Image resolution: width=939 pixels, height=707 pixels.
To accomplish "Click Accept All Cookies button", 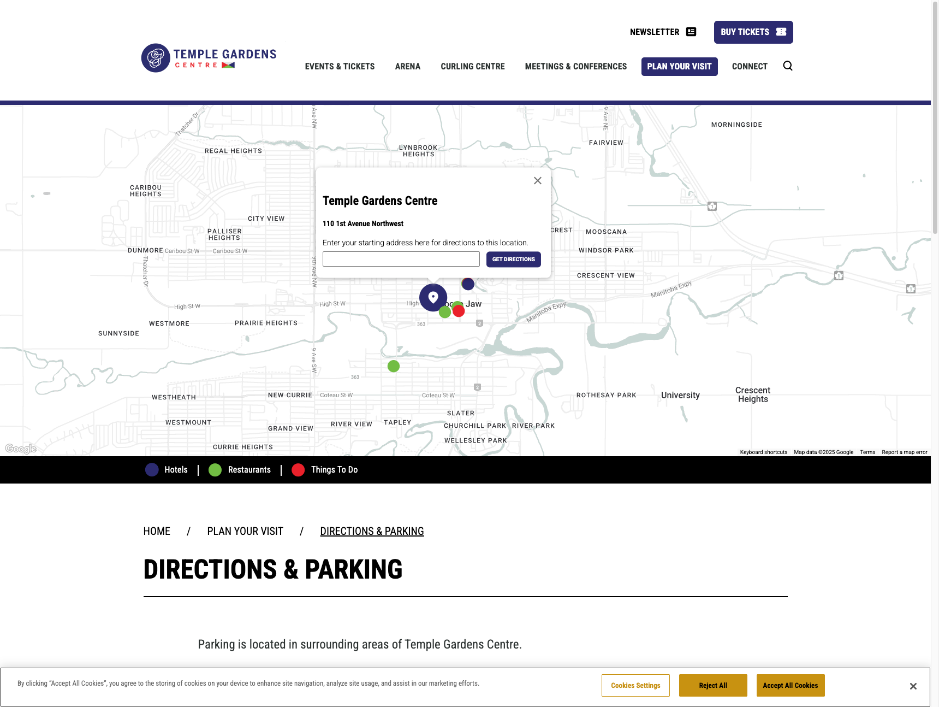I will tap(791, 686).
